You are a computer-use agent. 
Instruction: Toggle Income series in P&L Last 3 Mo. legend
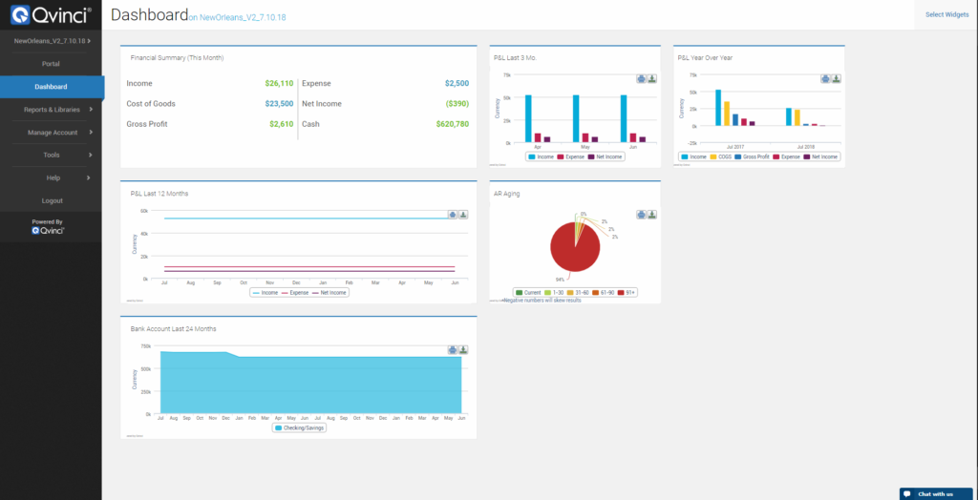click(x=542, y=156)
